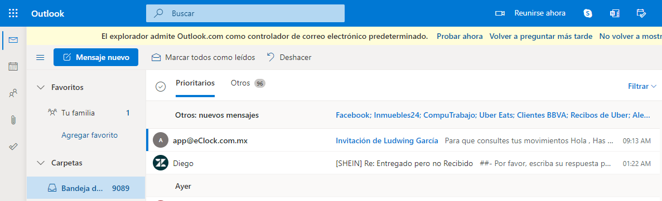
Task: Start a video call with Reunirse ahora
Action: pyautogui.click(x=530, y=13)
